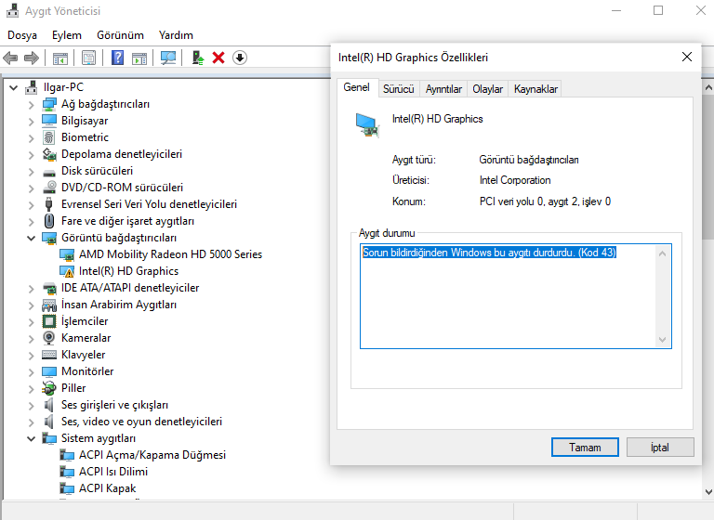
Task: Click the Ilgar-PC computer icon
Action: coord(32,87)
